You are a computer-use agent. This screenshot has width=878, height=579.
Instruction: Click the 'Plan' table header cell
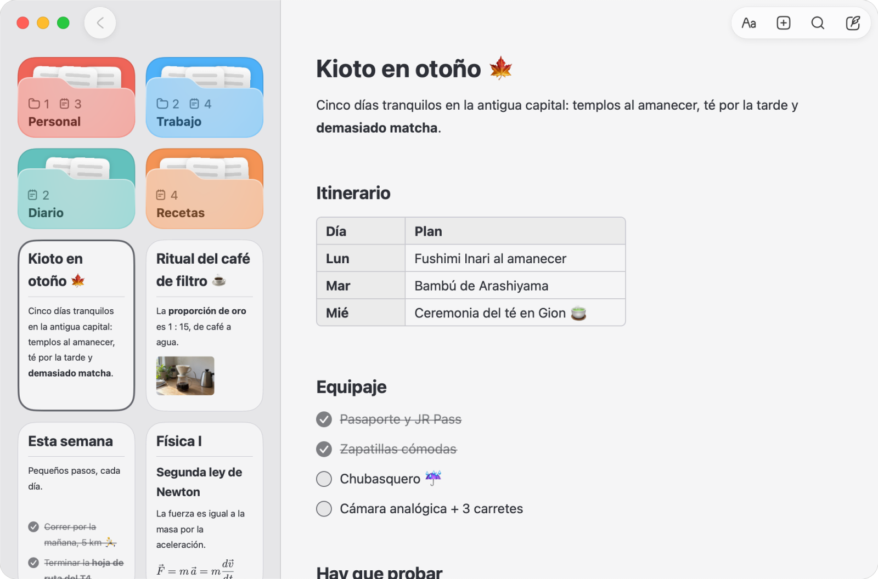515,231
